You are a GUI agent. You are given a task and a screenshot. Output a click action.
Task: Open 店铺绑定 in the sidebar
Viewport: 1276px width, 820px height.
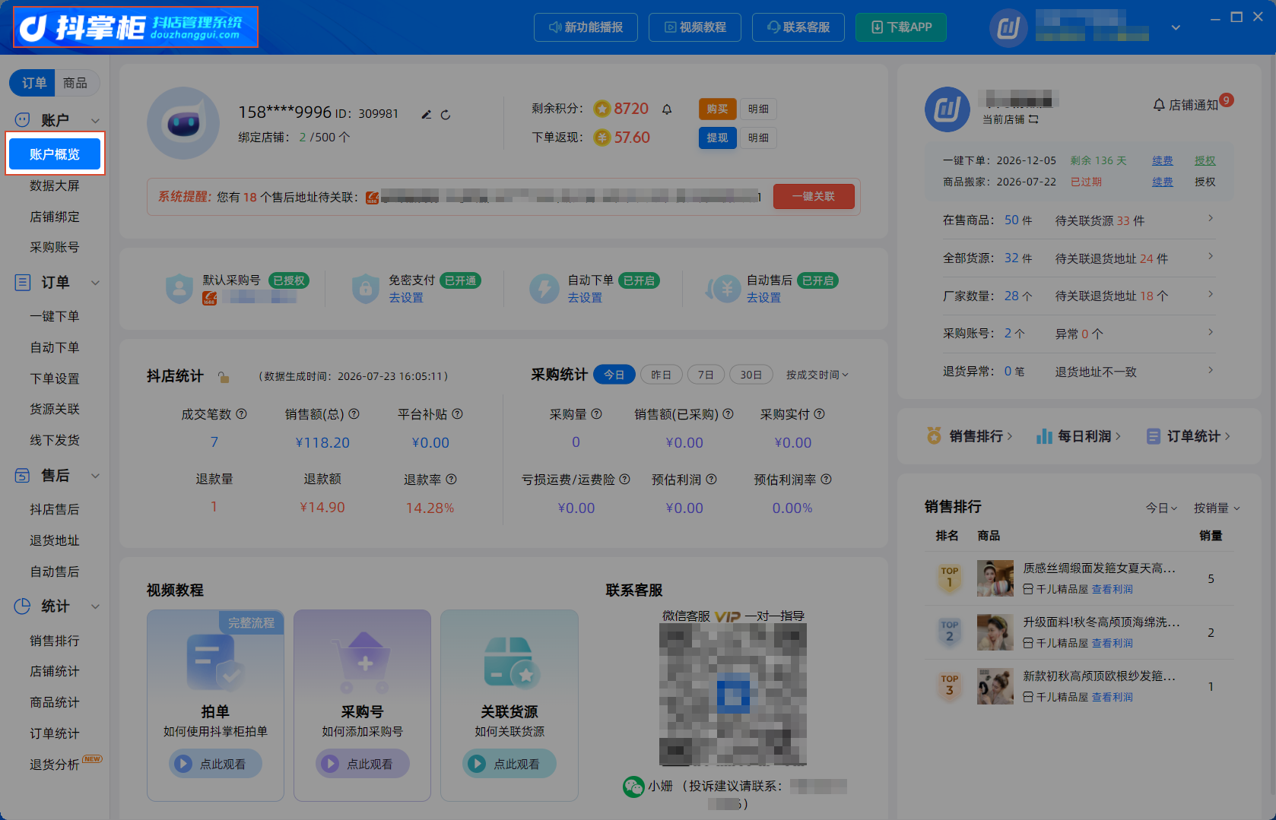pos(55,217)
